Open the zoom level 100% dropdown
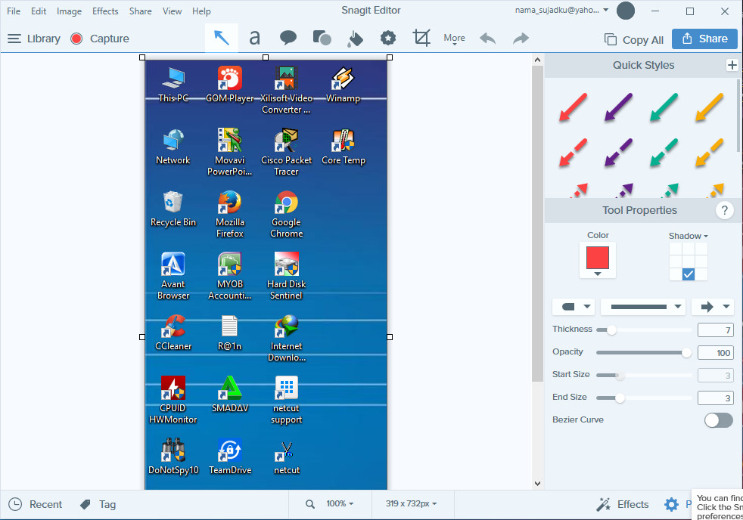The height and width of the screenshot is (520, 743). pos(340,504)
